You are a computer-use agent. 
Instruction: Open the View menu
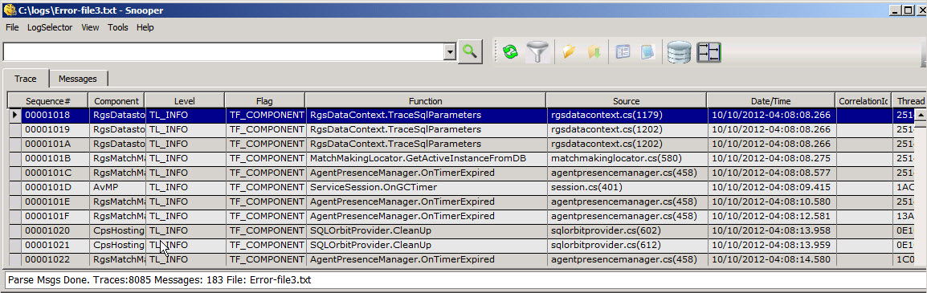click(x=90, y=27)
